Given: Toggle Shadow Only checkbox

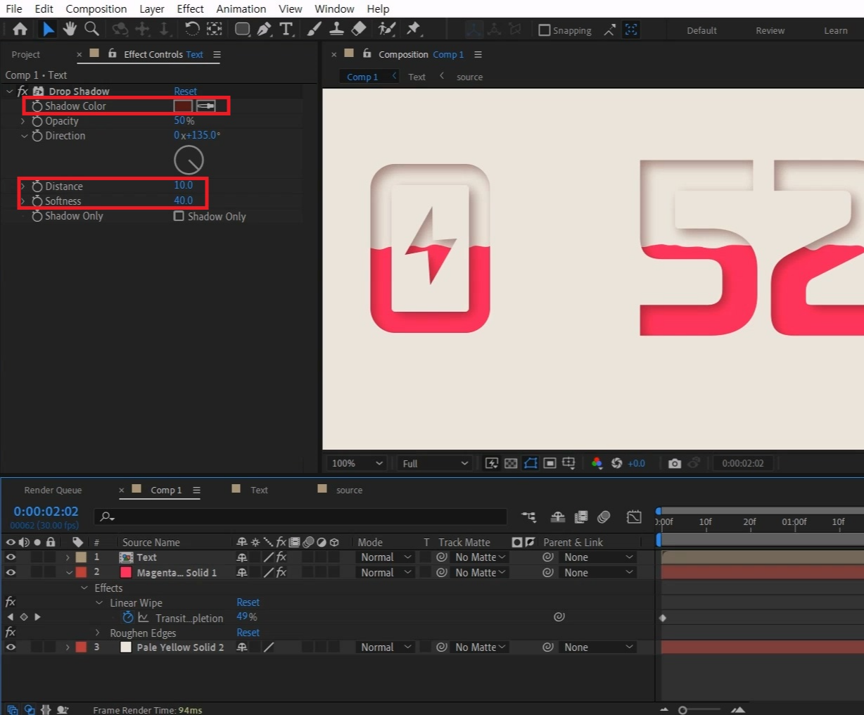Looking at the screenshot, I should pos(179,216).
